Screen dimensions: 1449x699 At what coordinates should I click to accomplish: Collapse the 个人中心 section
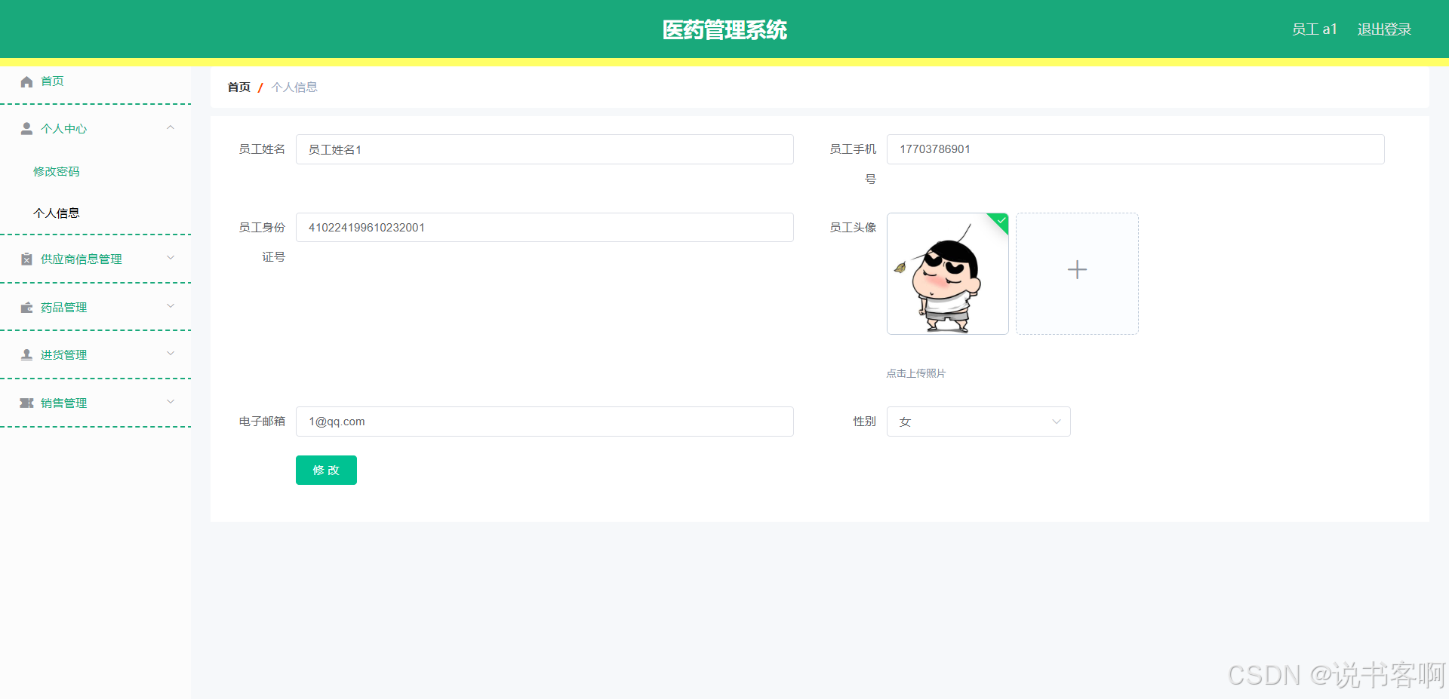tap(171, 128)
